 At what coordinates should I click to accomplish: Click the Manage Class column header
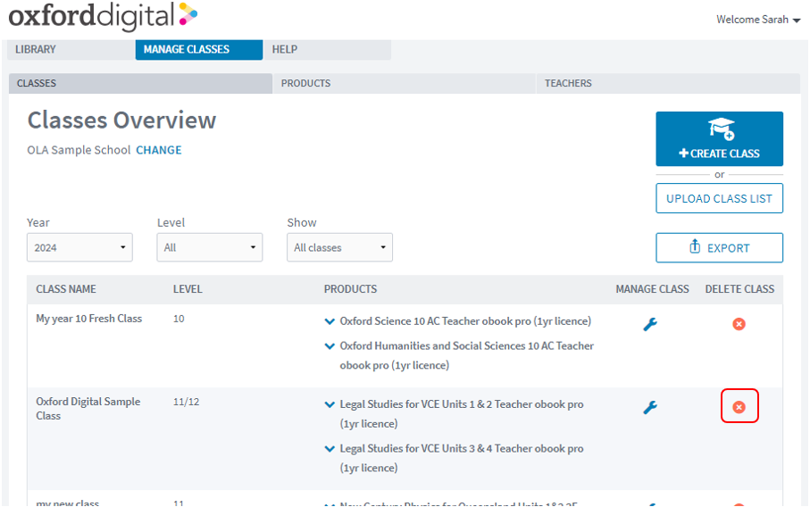[x=652, y=289]
